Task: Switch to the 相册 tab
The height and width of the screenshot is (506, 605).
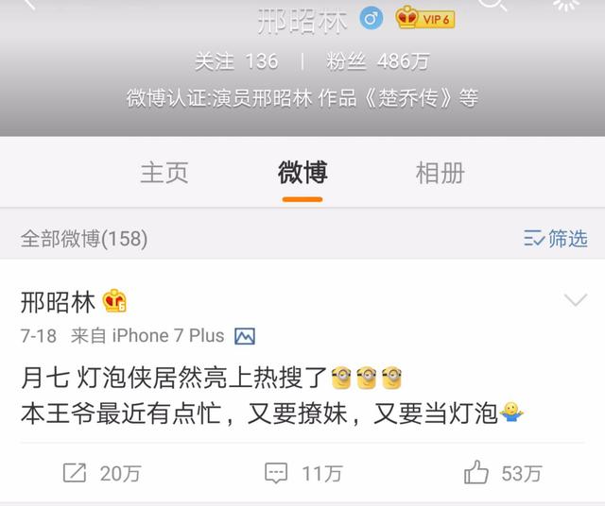Action: coord(441,173)
